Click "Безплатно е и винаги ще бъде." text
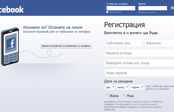 coord(131,33)
